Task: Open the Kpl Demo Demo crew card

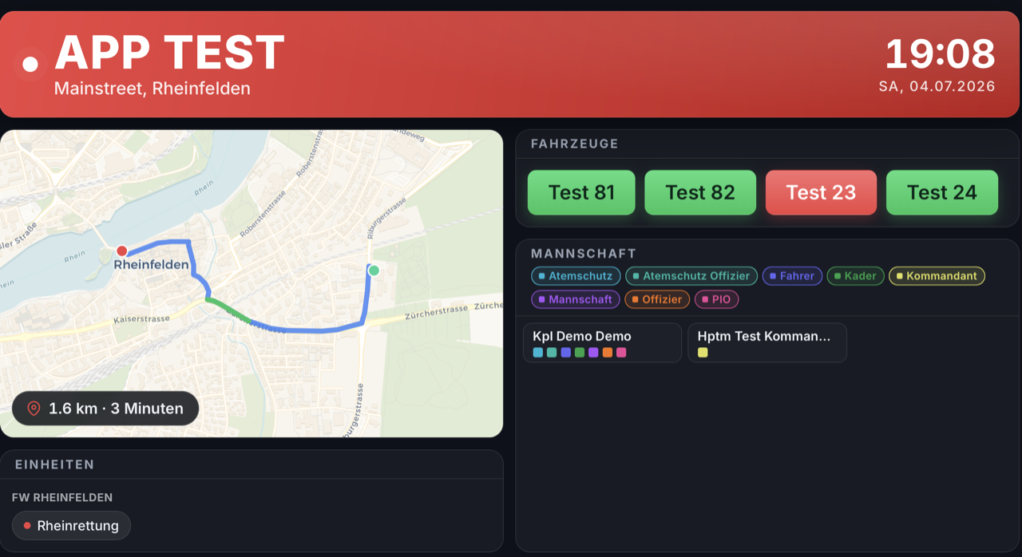Action: click(602, 342)
